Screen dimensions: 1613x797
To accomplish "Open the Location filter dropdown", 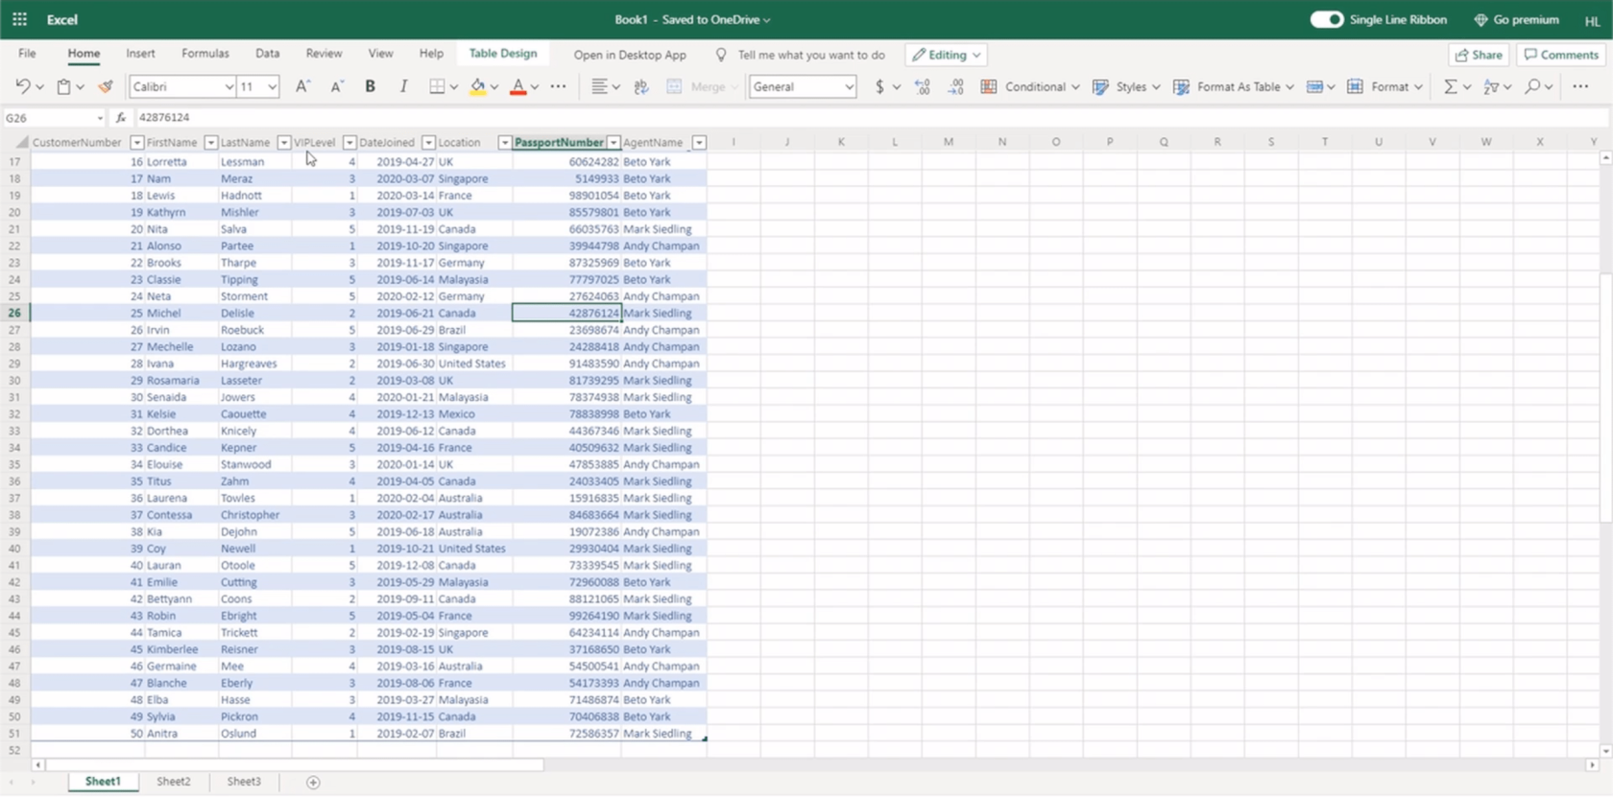I will pos(504,142).
